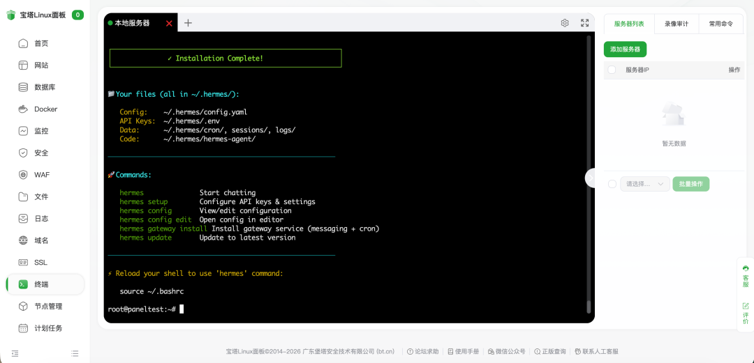Open the WAF globe icon
Image resolution: width=754 pixels, height=363 pixels.
pyautogui.click(x=23, y=175)
